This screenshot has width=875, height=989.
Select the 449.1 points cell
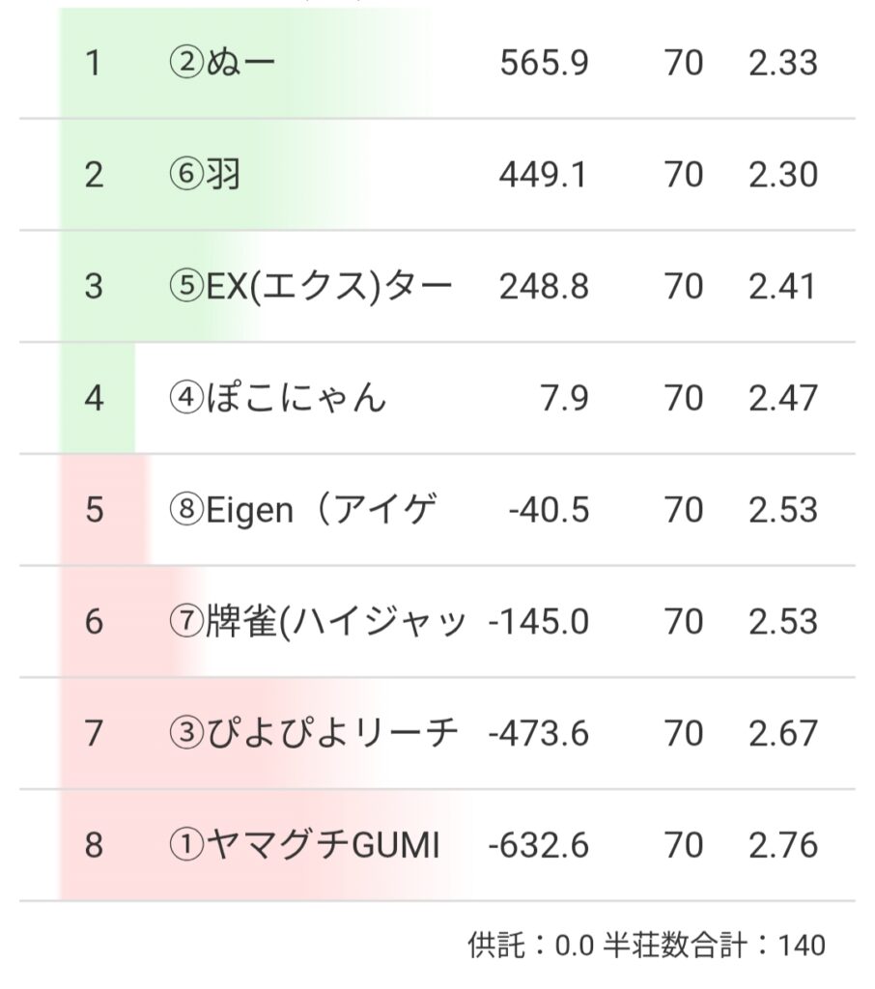coord(545,176)
